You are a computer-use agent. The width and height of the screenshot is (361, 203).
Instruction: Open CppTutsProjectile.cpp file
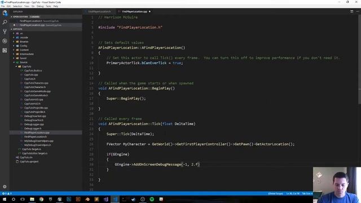pyautogui.click(x=36, y=108)
